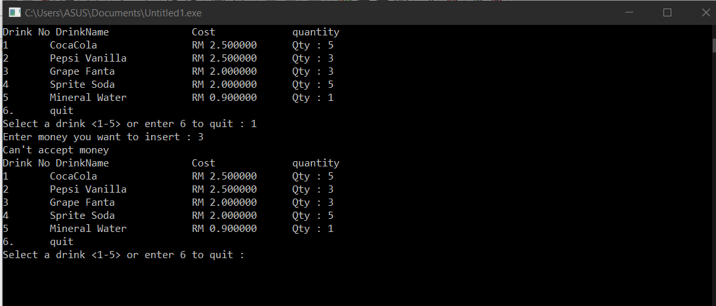Click "Qty : 1" in the second list

coord(313,228)
